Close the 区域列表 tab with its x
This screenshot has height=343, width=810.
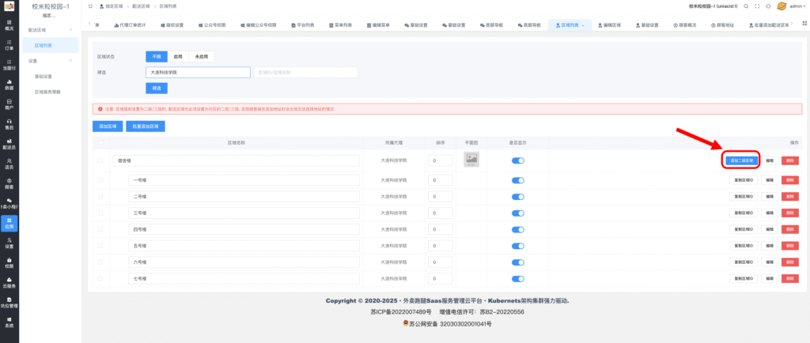pyautogui.click(x=583, y=25)
